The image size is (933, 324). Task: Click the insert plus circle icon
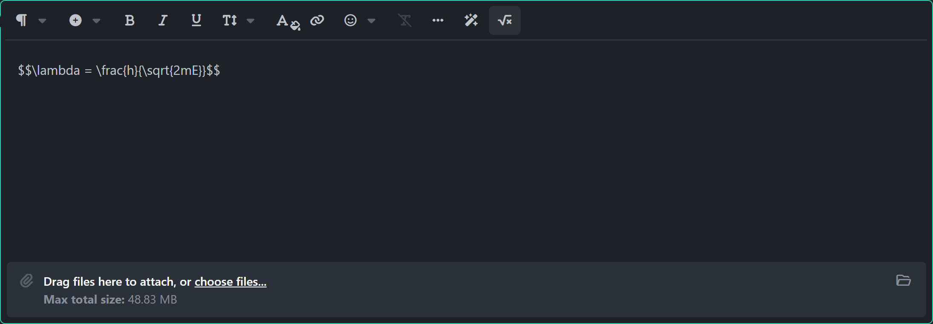point(75,20)
